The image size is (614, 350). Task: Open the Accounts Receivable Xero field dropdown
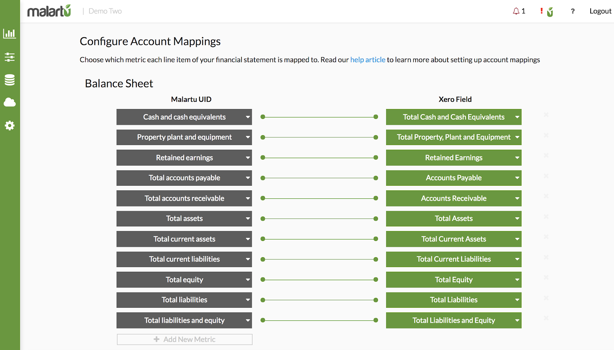pyautogui.click(x=454, y=198)
